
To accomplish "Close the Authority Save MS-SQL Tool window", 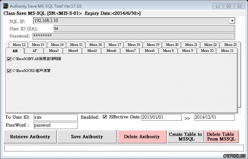I will pyautogui.click(x=239, y=6).
